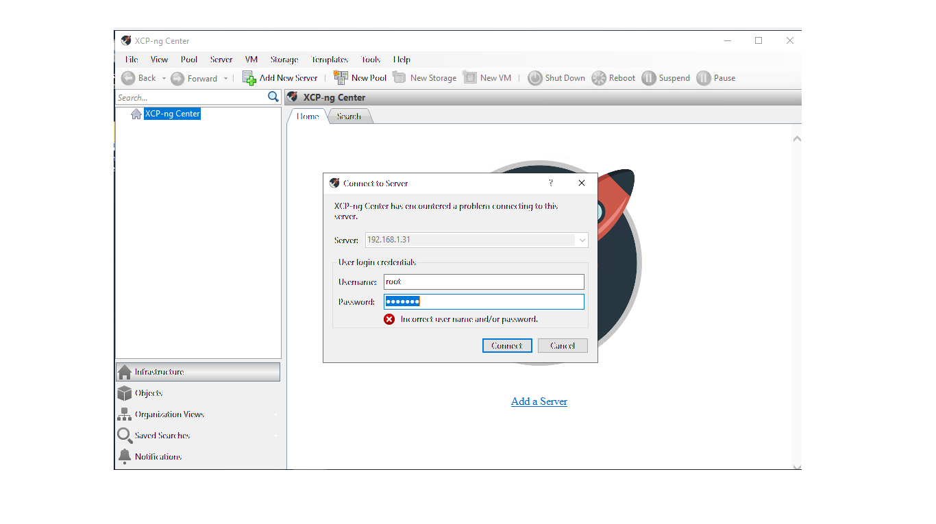The image size is (936, 524).
Task: Click the Incorrect user name and/or password message
Action: click(x=469, y=319)
